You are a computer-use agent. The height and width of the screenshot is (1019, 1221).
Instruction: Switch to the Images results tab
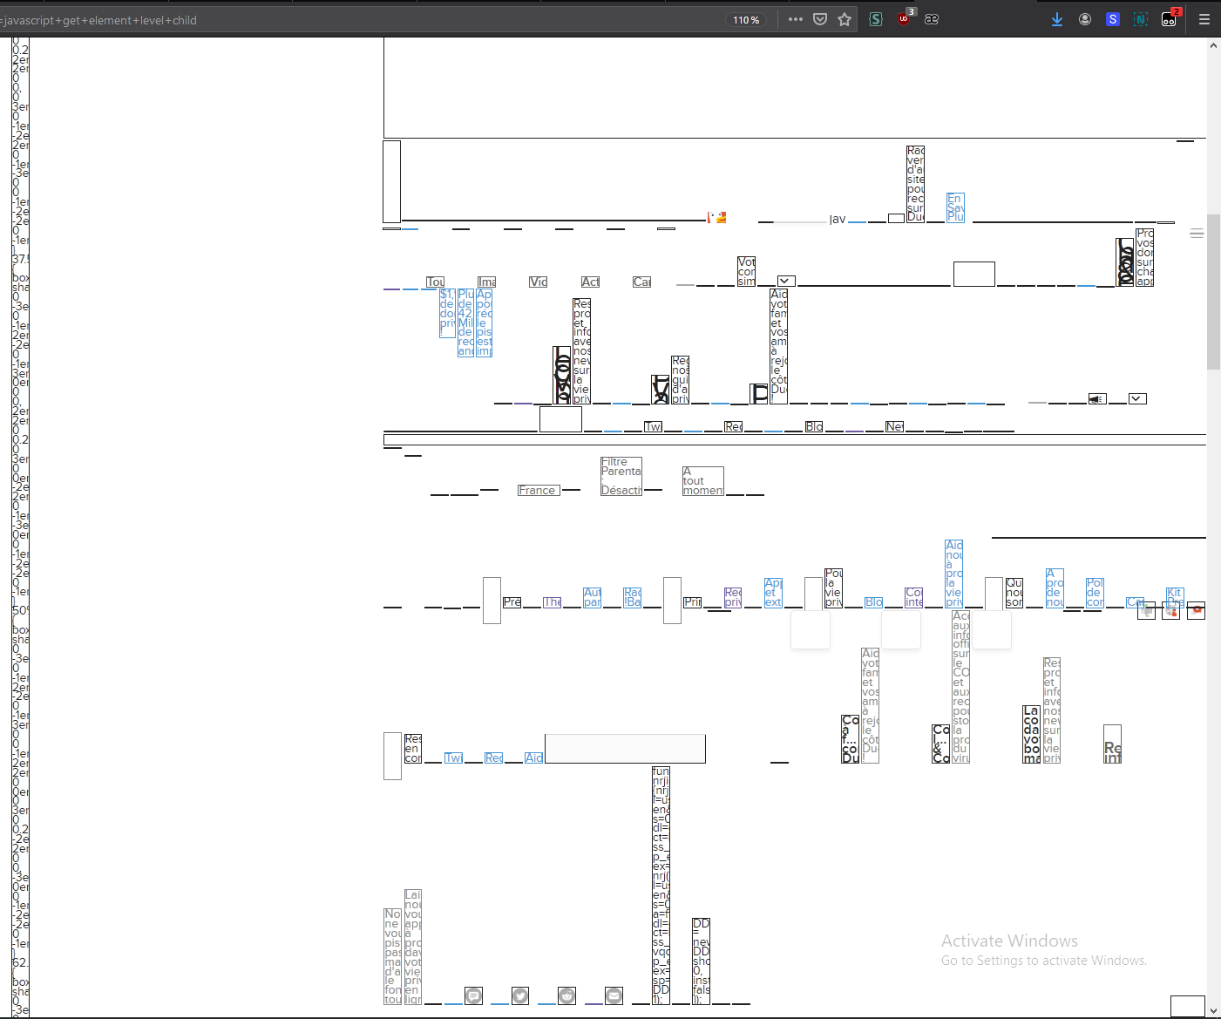[486, 282]
